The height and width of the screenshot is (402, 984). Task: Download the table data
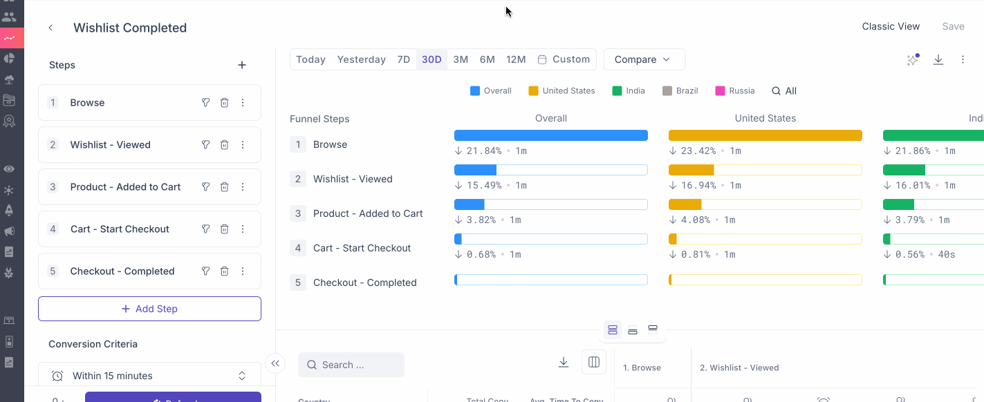coord(564,363)
